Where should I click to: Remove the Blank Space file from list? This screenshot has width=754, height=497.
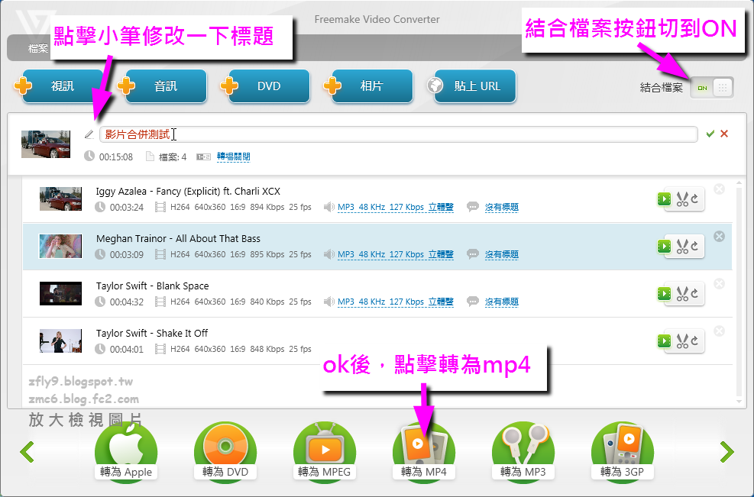pyautogui.click(x=720, y=283)
